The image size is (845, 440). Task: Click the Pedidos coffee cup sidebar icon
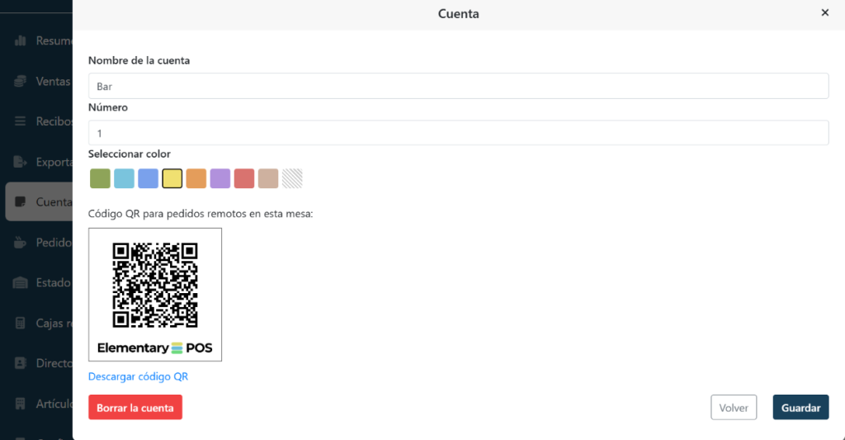(21, 242)
